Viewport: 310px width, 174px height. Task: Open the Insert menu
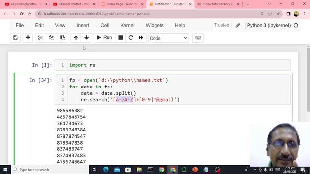click(83, 25)
